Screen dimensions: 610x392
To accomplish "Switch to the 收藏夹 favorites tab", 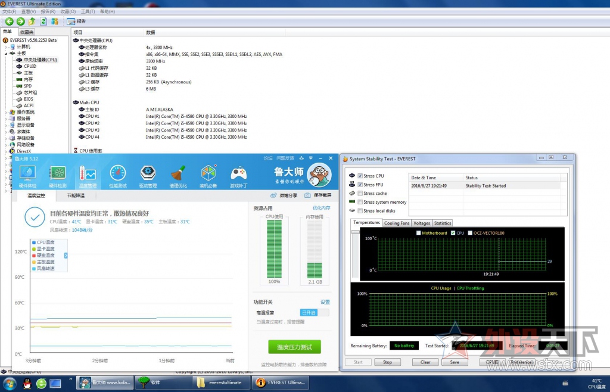I will (x=27, y=32).
